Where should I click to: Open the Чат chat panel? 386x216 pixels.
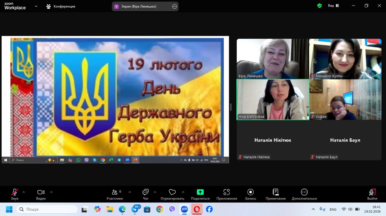tap(146, 192)
